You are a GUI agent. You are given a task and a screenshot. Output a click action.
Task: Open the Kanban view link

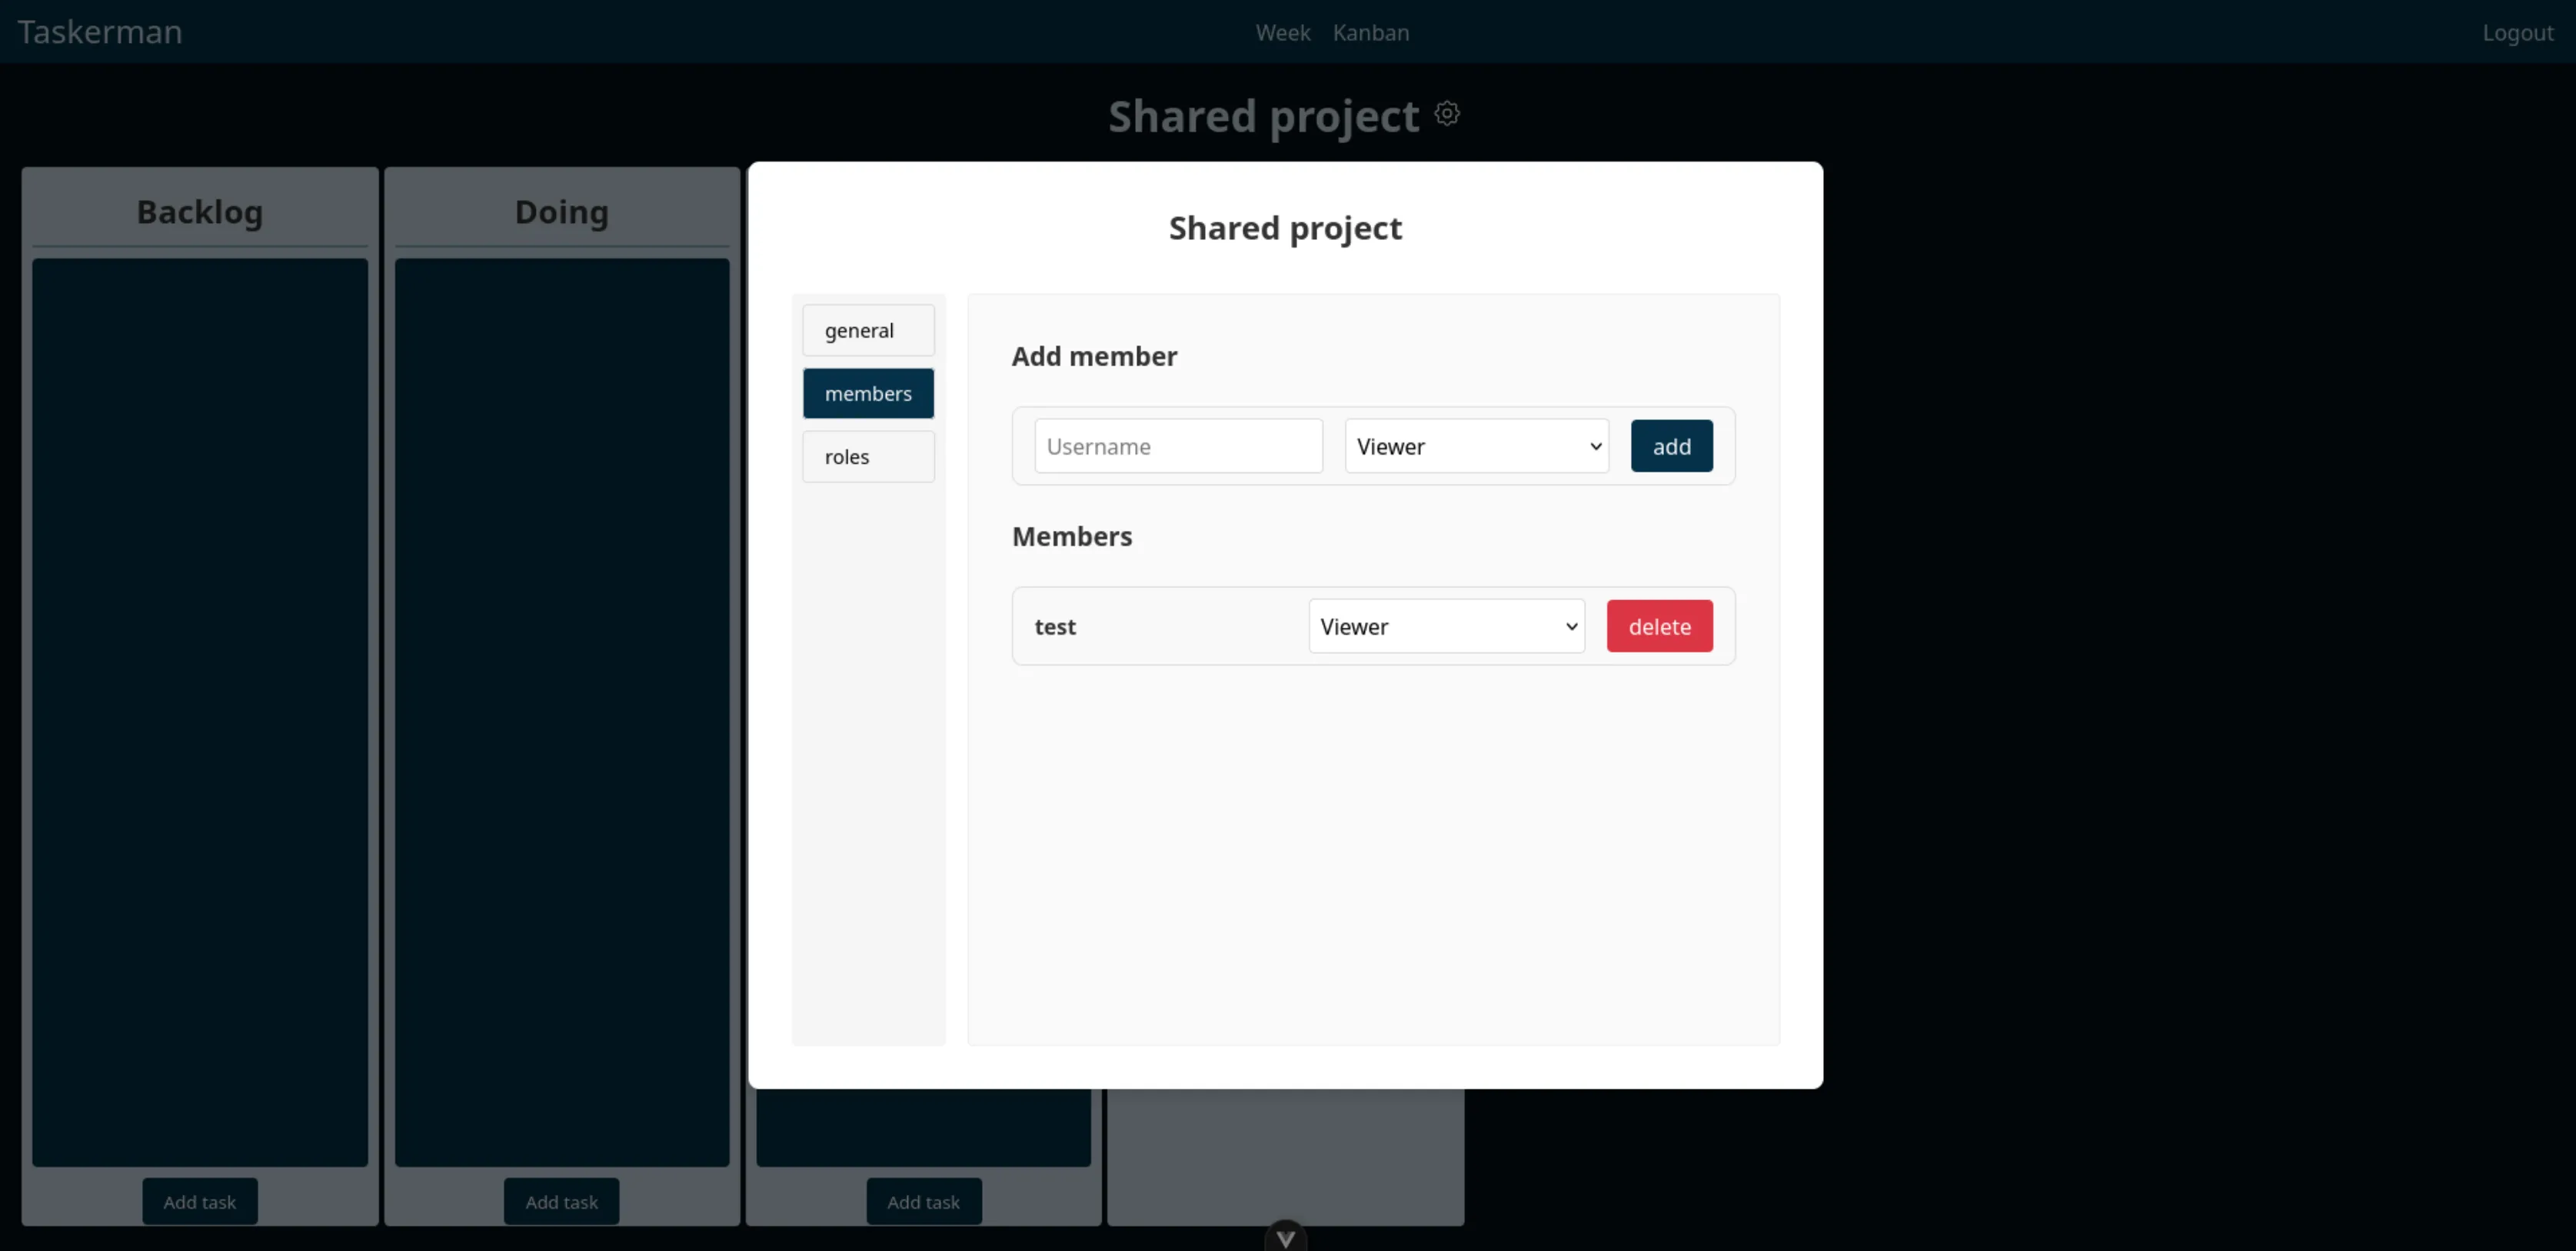click(x=1371, y=33)
